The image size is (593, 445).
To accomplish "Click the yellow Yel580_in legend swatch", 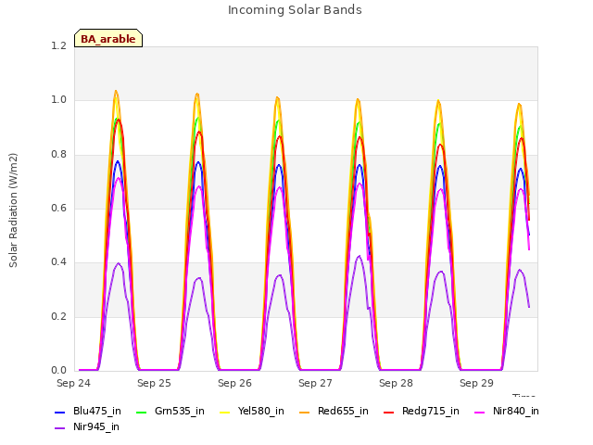I will (224, 412).
